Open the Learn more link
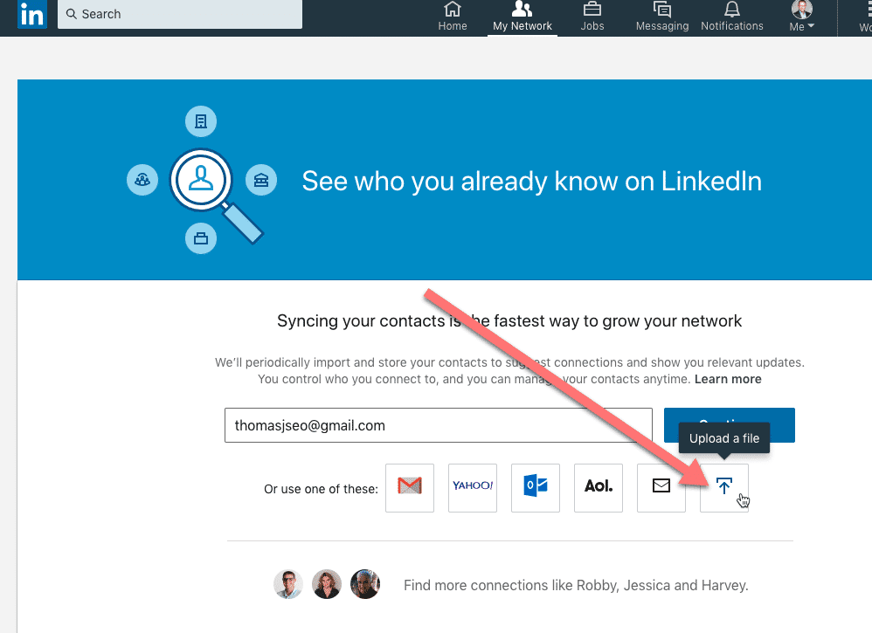This screenshot has height=633, width=872. (x=728, y=379)
